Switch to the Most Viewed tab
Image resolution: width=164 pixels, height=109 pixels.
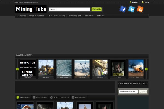click(42, 98)
